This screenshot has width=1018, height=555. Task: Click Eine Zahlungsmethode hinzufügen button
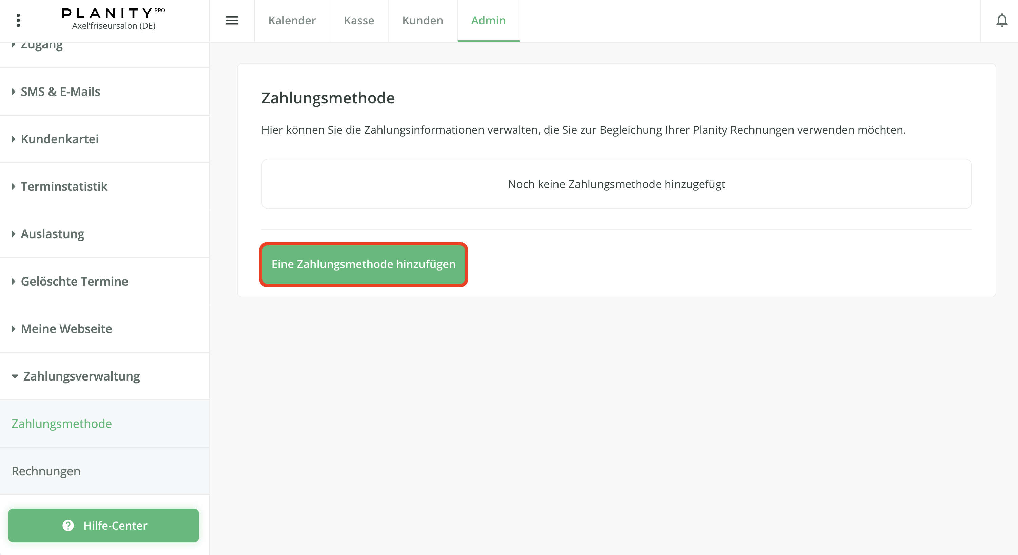pos(363,264)
